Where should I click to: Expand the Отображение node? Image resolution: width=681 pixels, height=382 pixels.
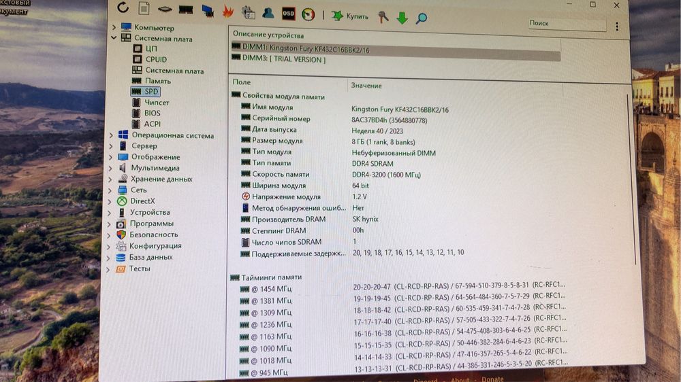pos(110,157)
